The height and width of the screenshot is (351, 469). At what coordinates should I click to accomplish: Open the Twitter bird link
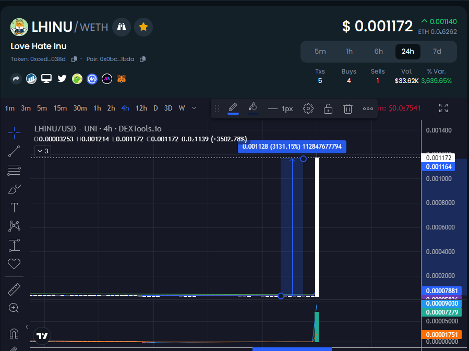point(62,79)
